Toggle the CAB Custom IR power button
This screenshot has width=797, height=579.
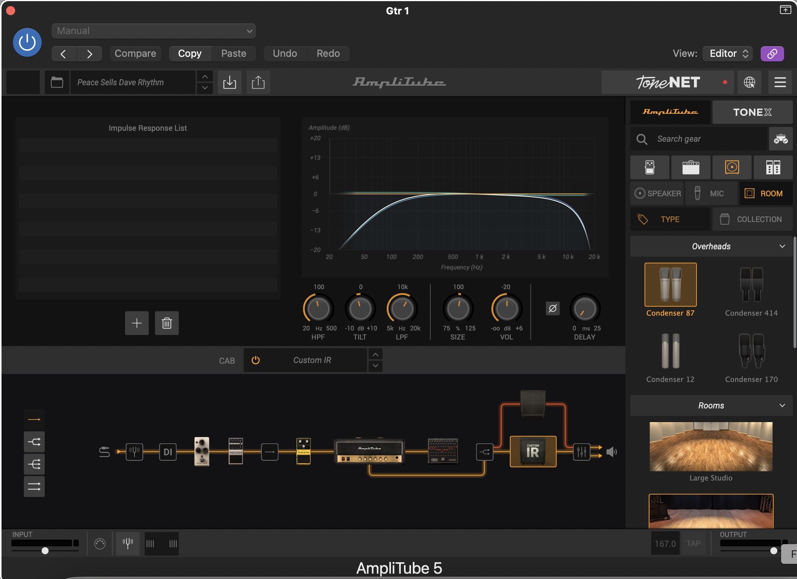(256, 360)
